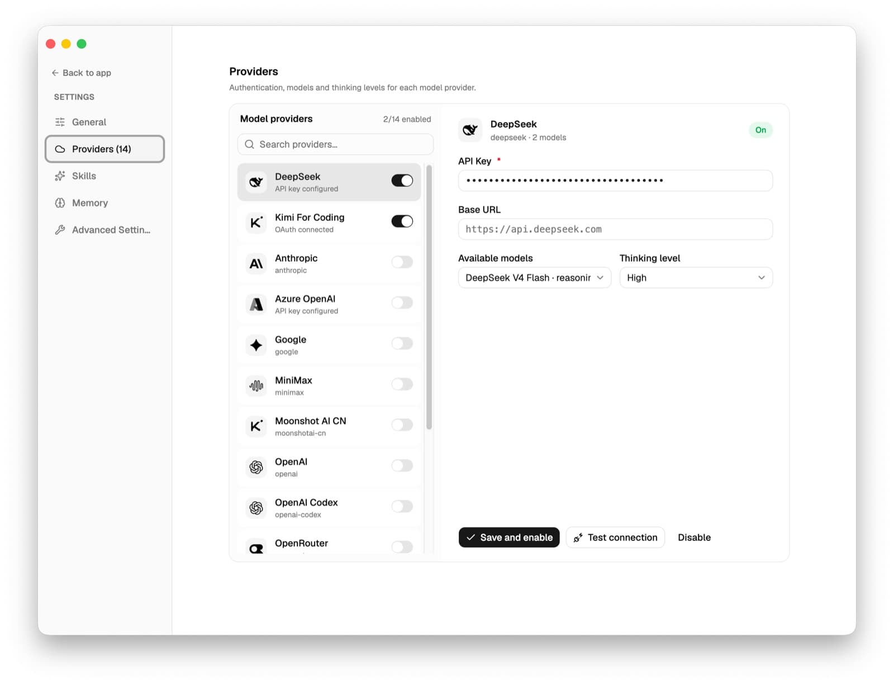Viewport: 894px width, 685px height.
Task: Click the DeepSeek whale icon in provider list
Action: click(256, 182)
